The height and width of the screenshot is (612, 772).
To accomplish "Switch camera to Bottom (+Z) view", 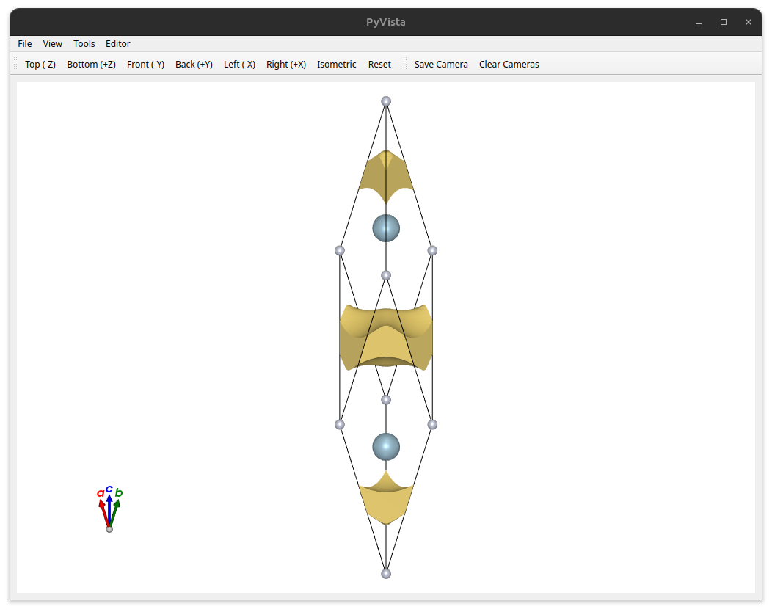I will [92, 65].
